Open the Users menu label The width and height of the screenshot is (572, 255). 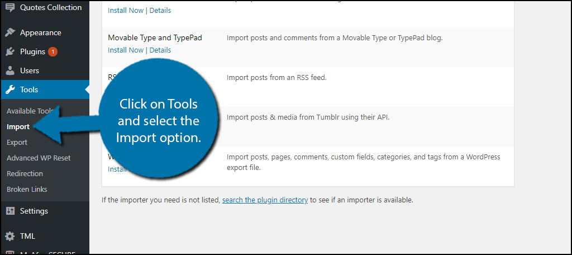pos(30,70)
